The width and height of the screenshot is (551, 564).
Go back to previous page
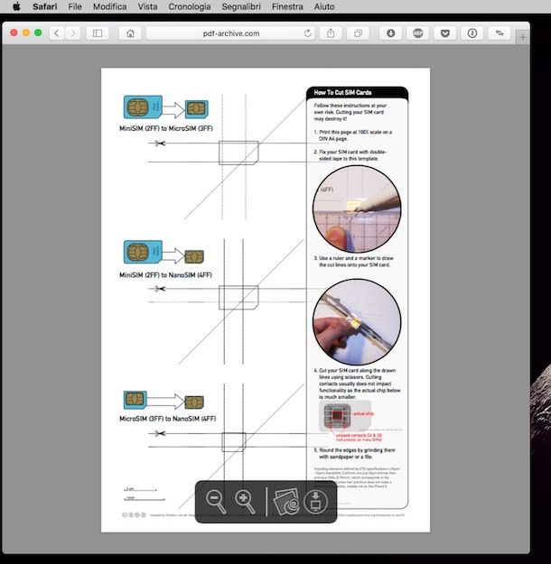[x=57, y=33]
